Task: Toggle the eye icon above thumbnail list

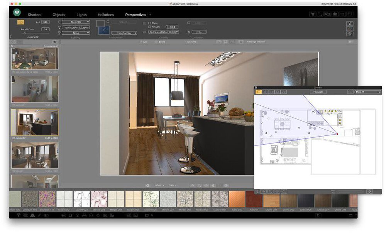Action: pyautogui.click(x=54, y=42)
